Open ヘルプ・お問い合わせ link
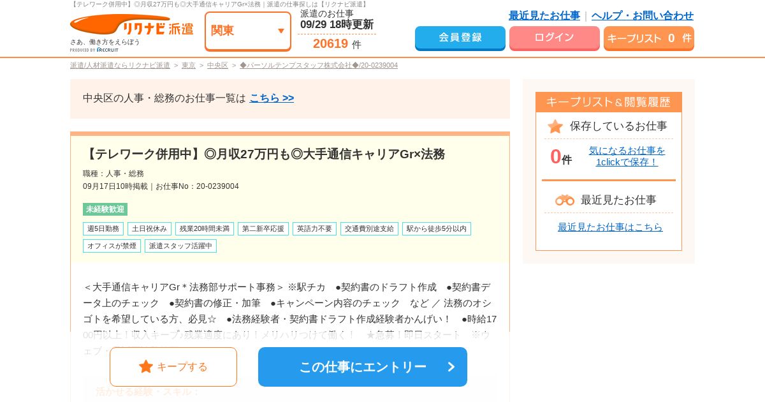The height and width of the screenshot is (402, 765). point(642,15)
